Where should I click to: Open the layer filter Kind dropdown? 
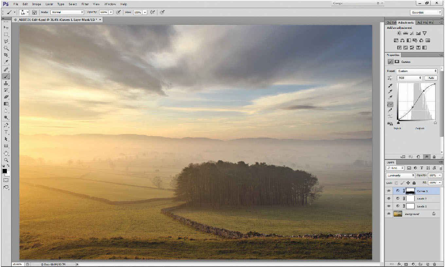point(395,168)
